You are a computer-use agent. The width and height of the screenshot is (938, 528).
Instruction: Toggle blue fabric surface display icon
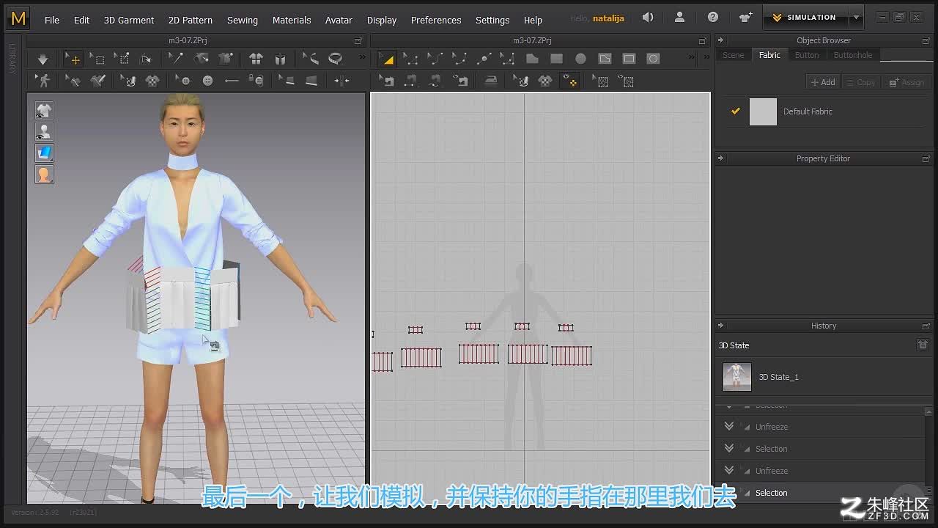tap(44, 153)
